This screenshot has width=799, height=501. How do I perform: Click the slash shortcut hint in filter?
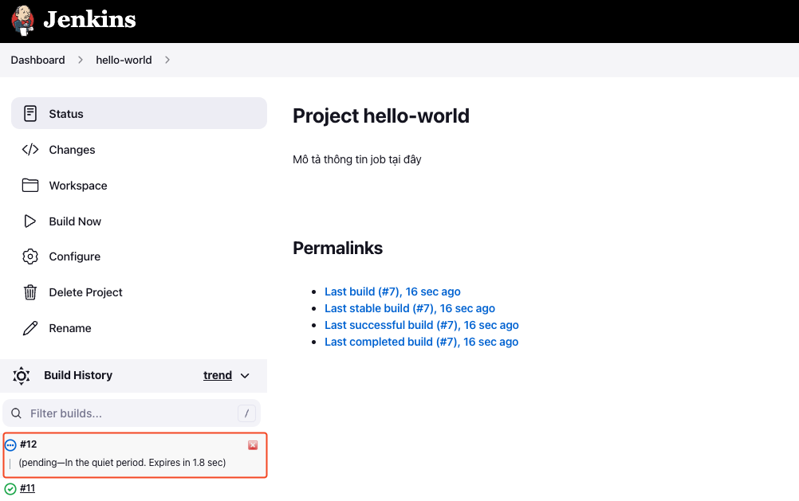pyautogui.click(x=246, y=413)
